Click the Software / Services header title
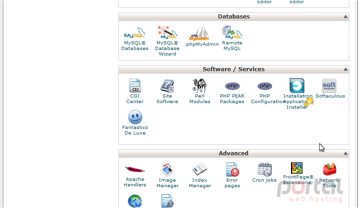This screenshot has height=208, width=359. click(x=234, y=69)
